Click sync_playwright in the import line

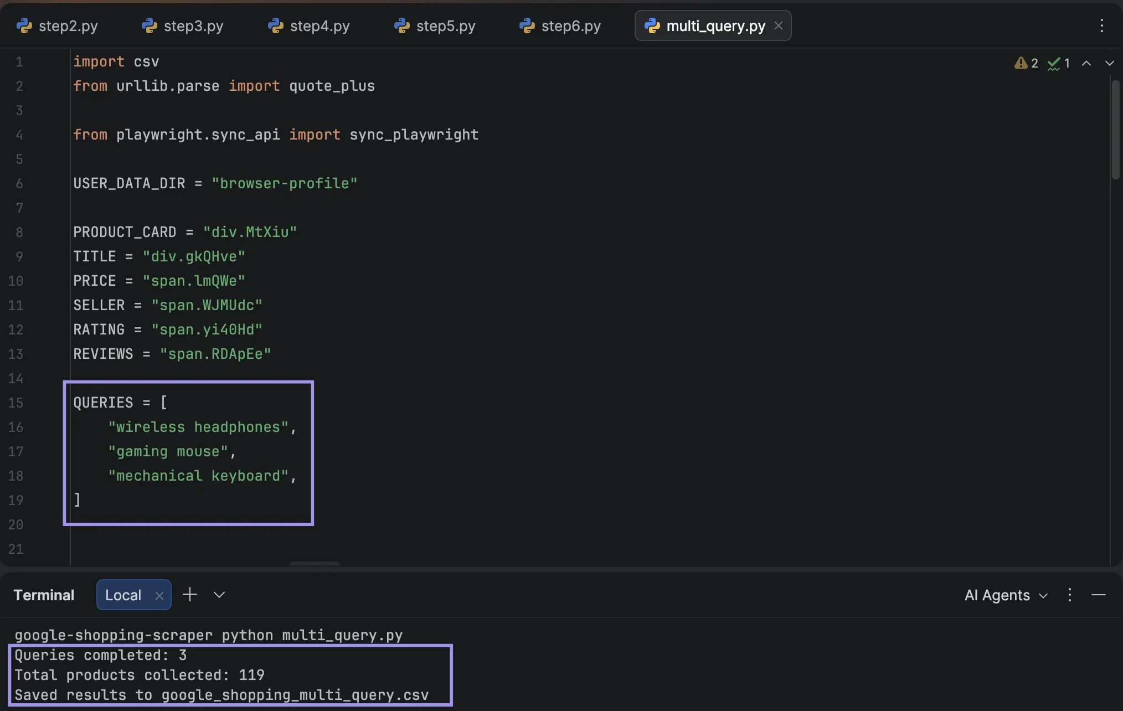414,135
